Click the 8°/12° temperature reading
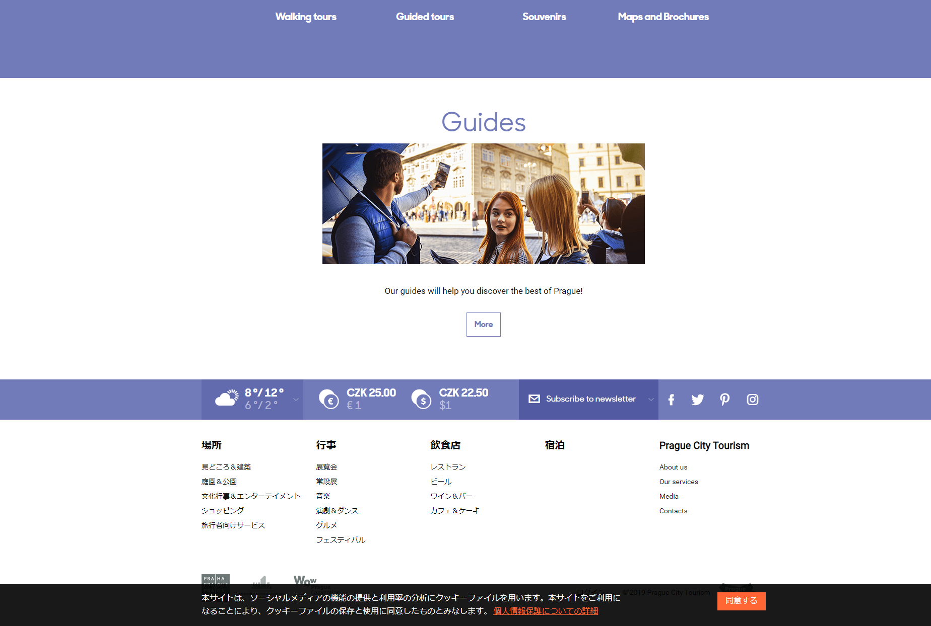 tap(264, 393)
